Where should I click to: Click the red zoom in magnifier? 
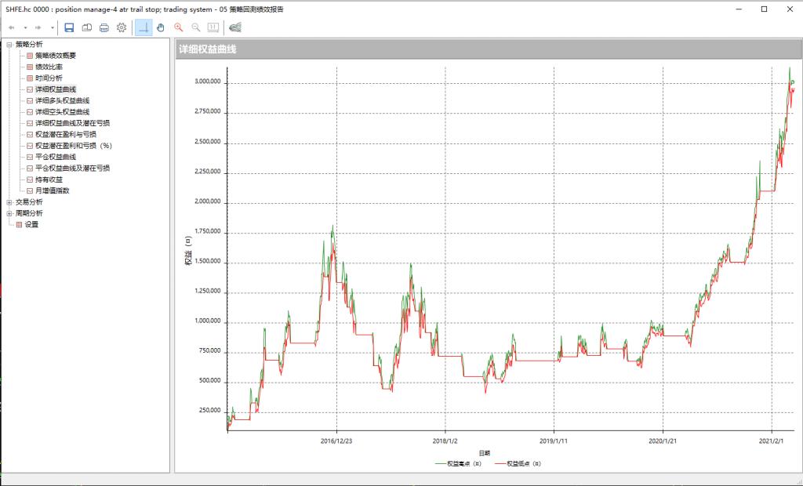pos(178,27)
